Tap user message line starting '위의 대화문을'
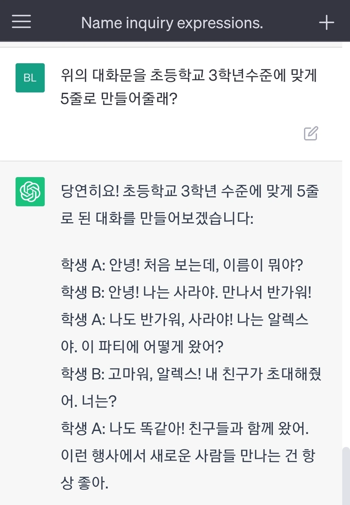This screenshot has height=505, width=350. pos(189,75)
